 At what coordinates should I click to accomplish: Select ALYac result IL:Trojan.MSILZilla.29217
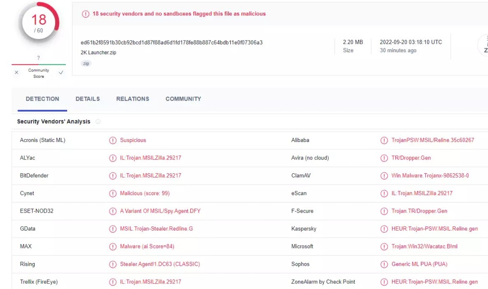(151, 158)
